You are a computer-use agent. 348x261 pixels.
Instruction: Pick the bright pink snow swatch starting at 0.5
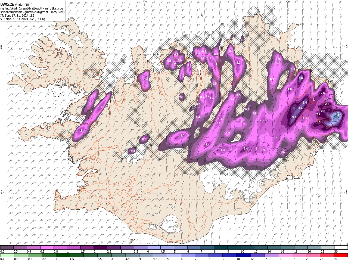[47, 248]
